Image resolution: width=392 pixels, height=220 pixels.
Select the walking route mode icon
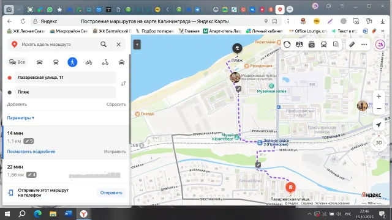click(72, 62)
